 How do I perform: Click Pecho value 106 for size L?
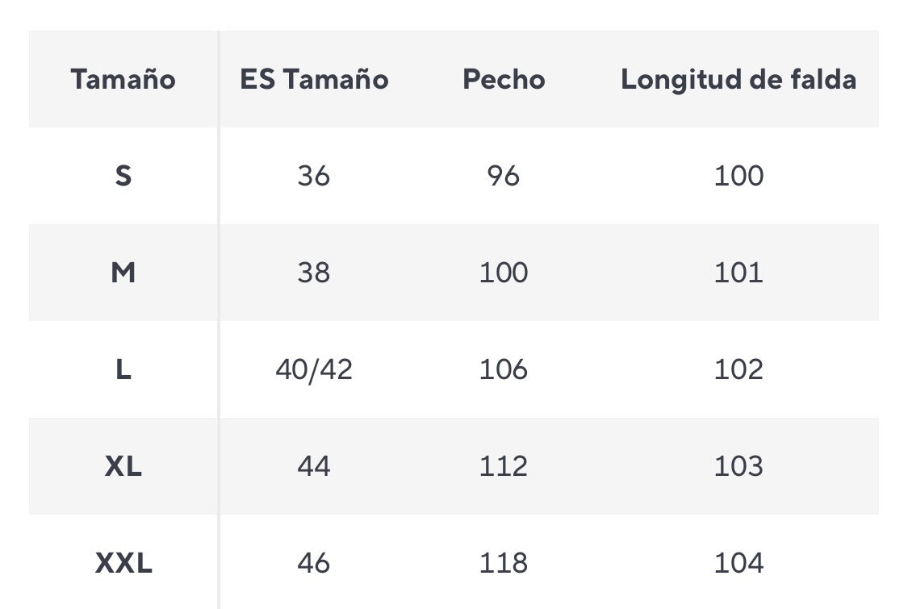[x=504, y=369]
